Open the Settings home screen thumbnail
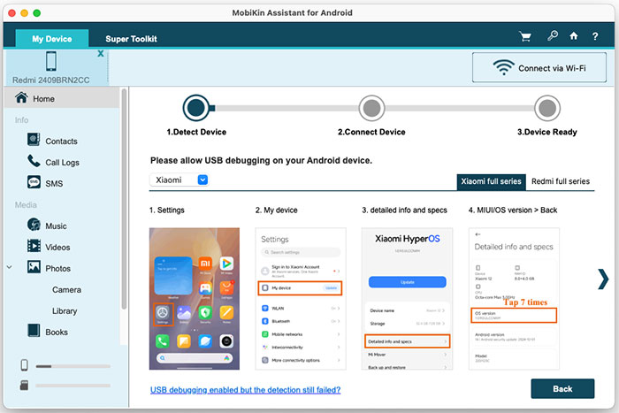 [x=195, y=299]
